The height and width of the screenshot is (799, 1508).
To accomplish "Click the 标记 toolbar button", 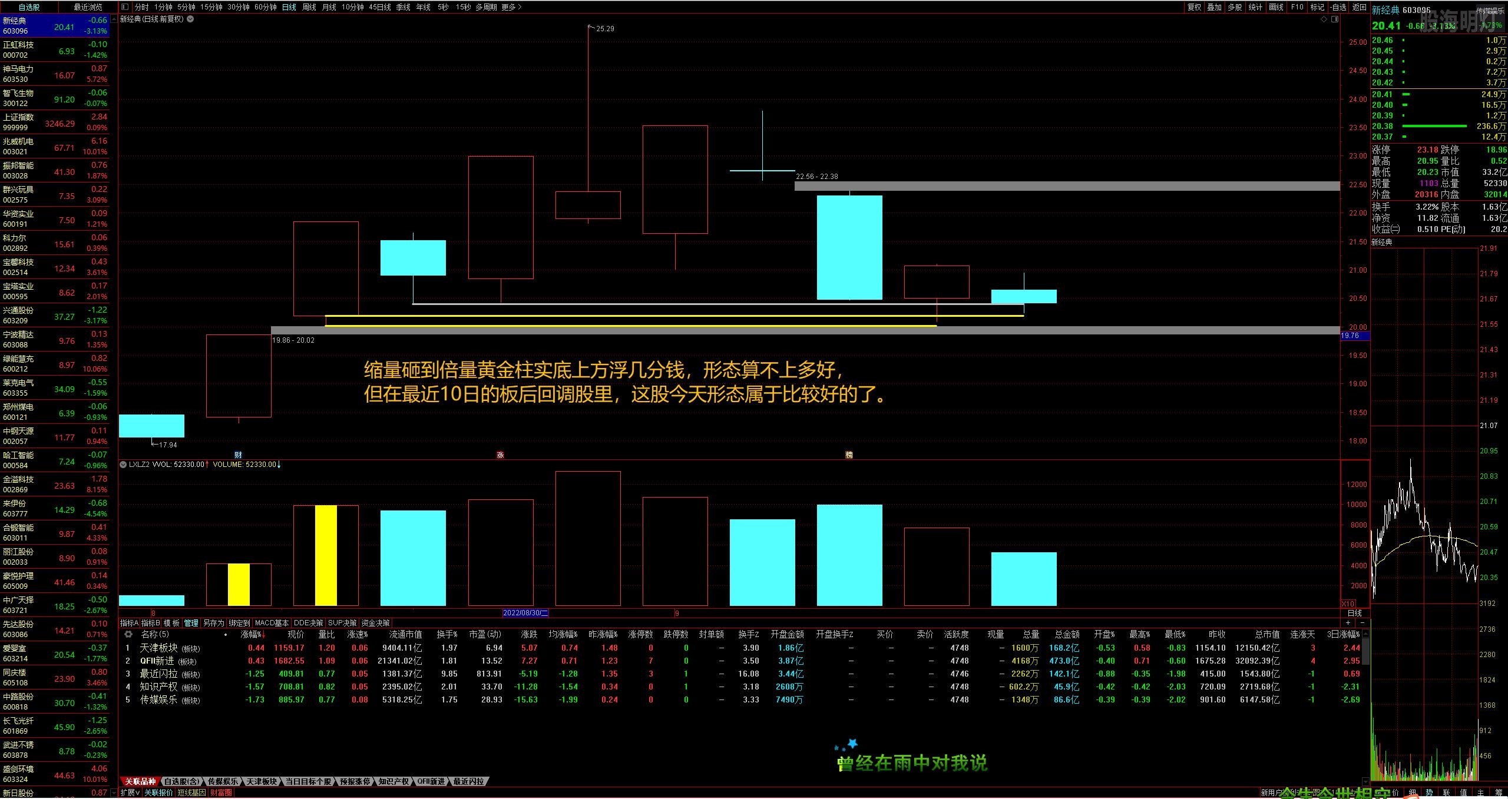I will (x=1317, y=7).
